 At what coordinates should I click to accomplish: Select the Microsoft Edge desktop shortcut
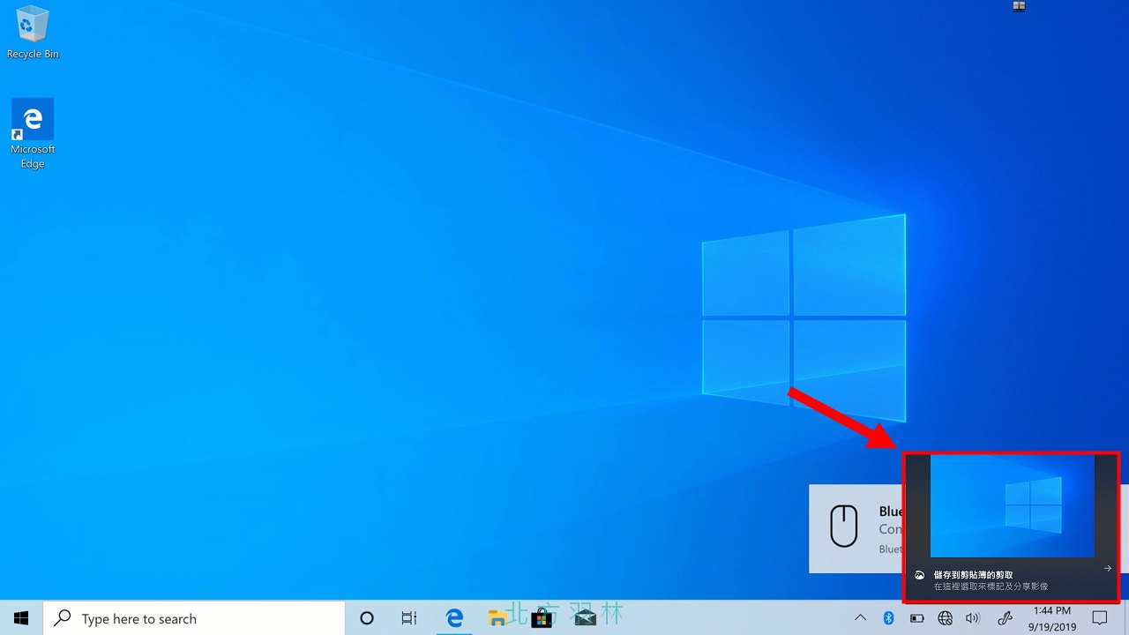pos(33,133)
